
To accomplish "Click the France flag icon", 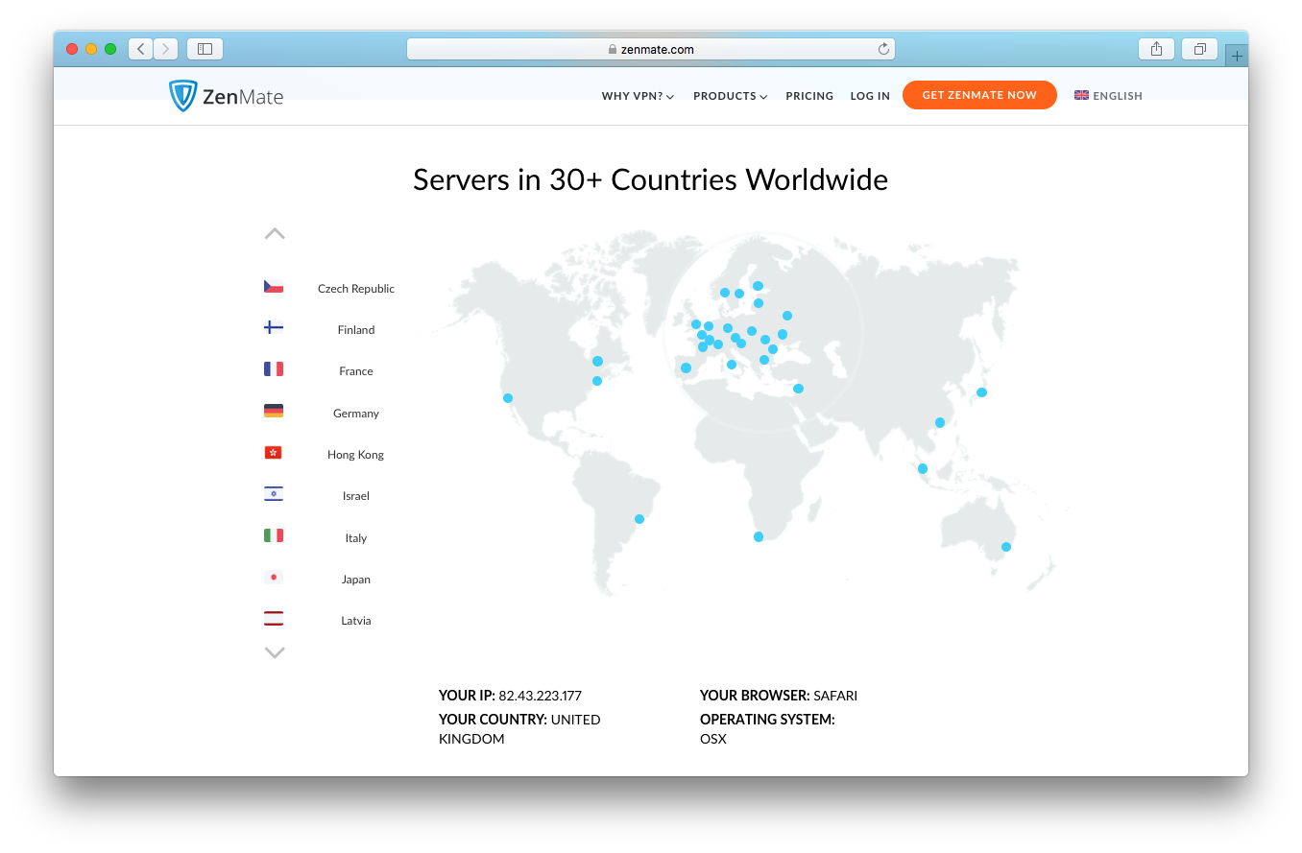I will pyautogui.click(x=274, y=369).
